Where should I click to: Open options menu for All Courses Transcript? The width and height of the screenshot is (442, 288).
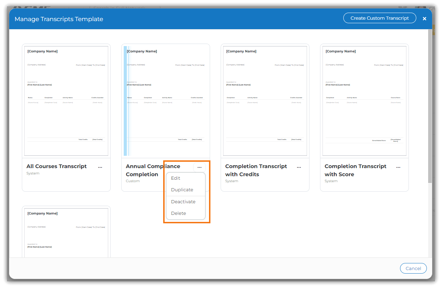(100, 167)
